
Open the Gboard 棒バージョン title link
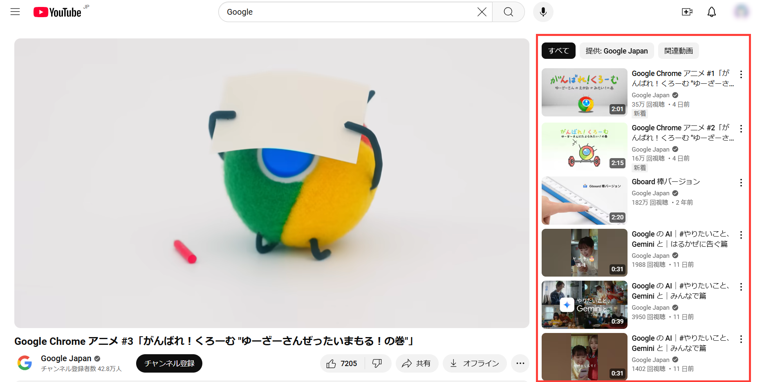[666, 182]
